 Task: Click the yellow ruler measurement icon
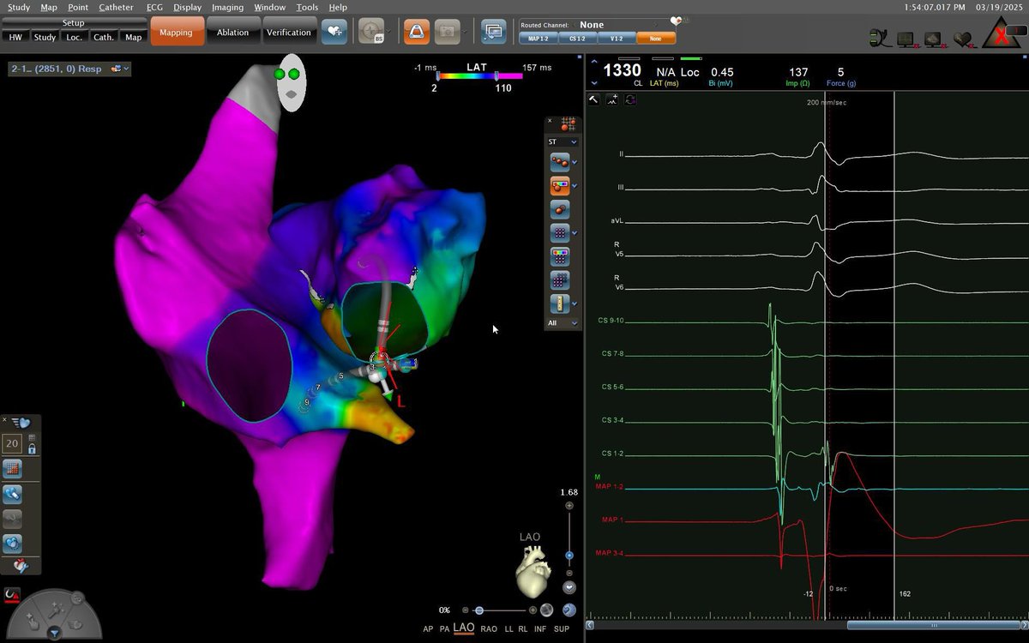click(559, 303)
